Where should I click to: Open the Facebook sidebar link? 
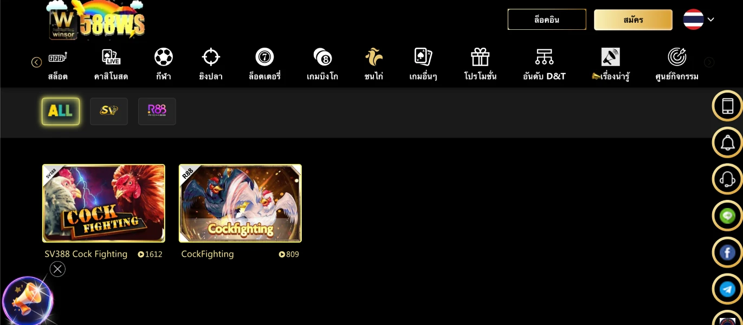[x=727, y=252]
